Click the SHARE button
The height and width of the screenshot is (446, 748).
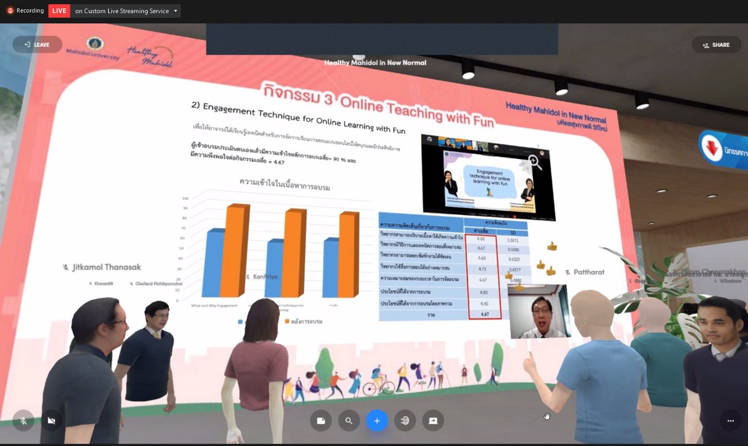pos(716,45)
